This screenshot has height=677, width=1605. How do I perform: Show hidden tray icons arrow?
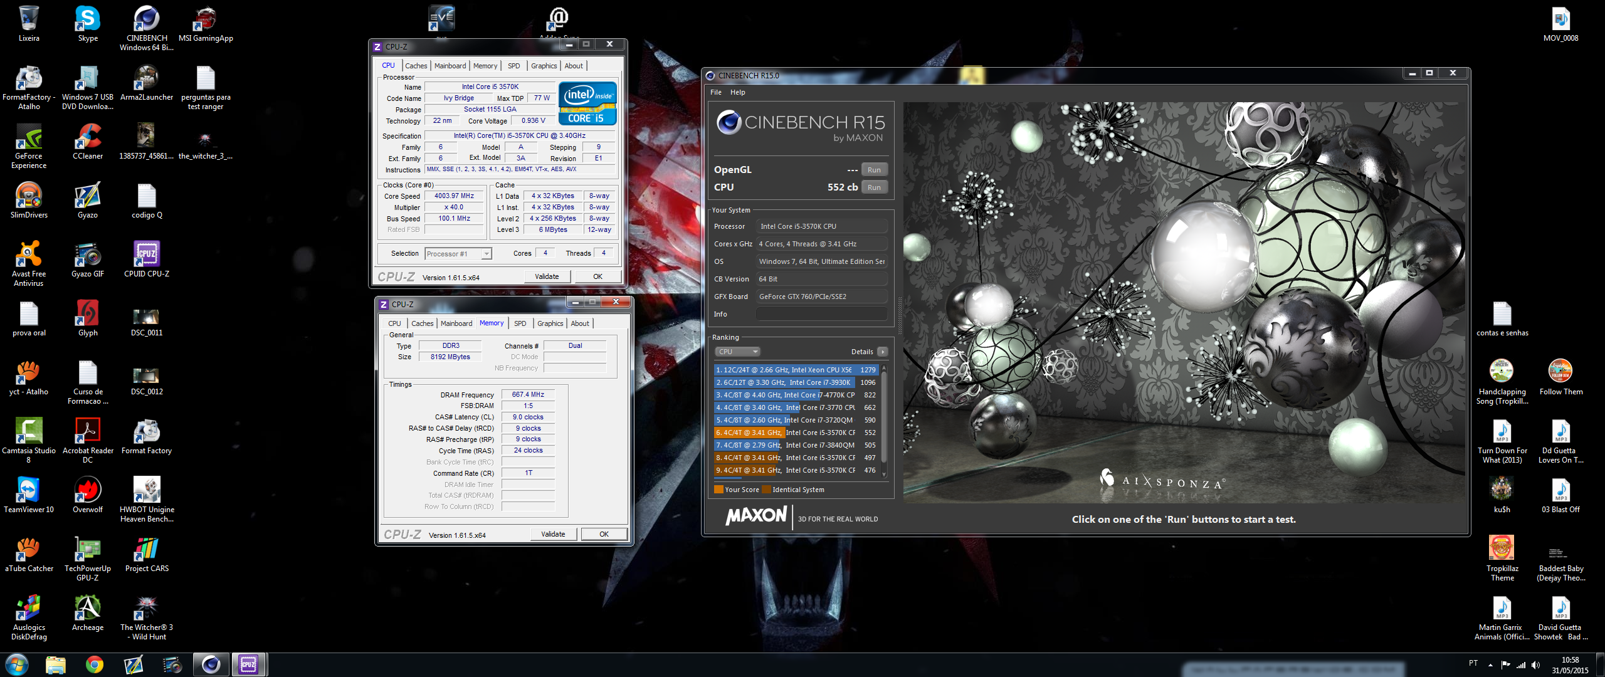pyautogui.click(x=1490, y=665)
